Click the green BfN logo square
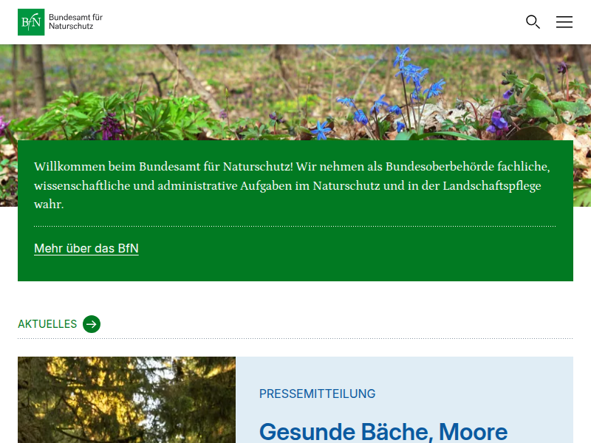This screenshot has height=443, width=591. (31, 22)
